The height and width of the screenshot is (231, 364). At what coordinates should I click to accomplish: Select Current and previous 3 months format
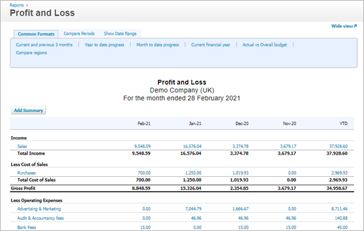pos(44,45)
